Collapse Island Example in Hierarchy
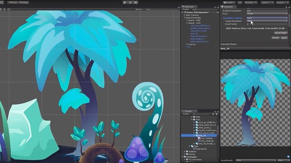The width and height of the screenshot is (291, 163). click(x=185, y=18)
